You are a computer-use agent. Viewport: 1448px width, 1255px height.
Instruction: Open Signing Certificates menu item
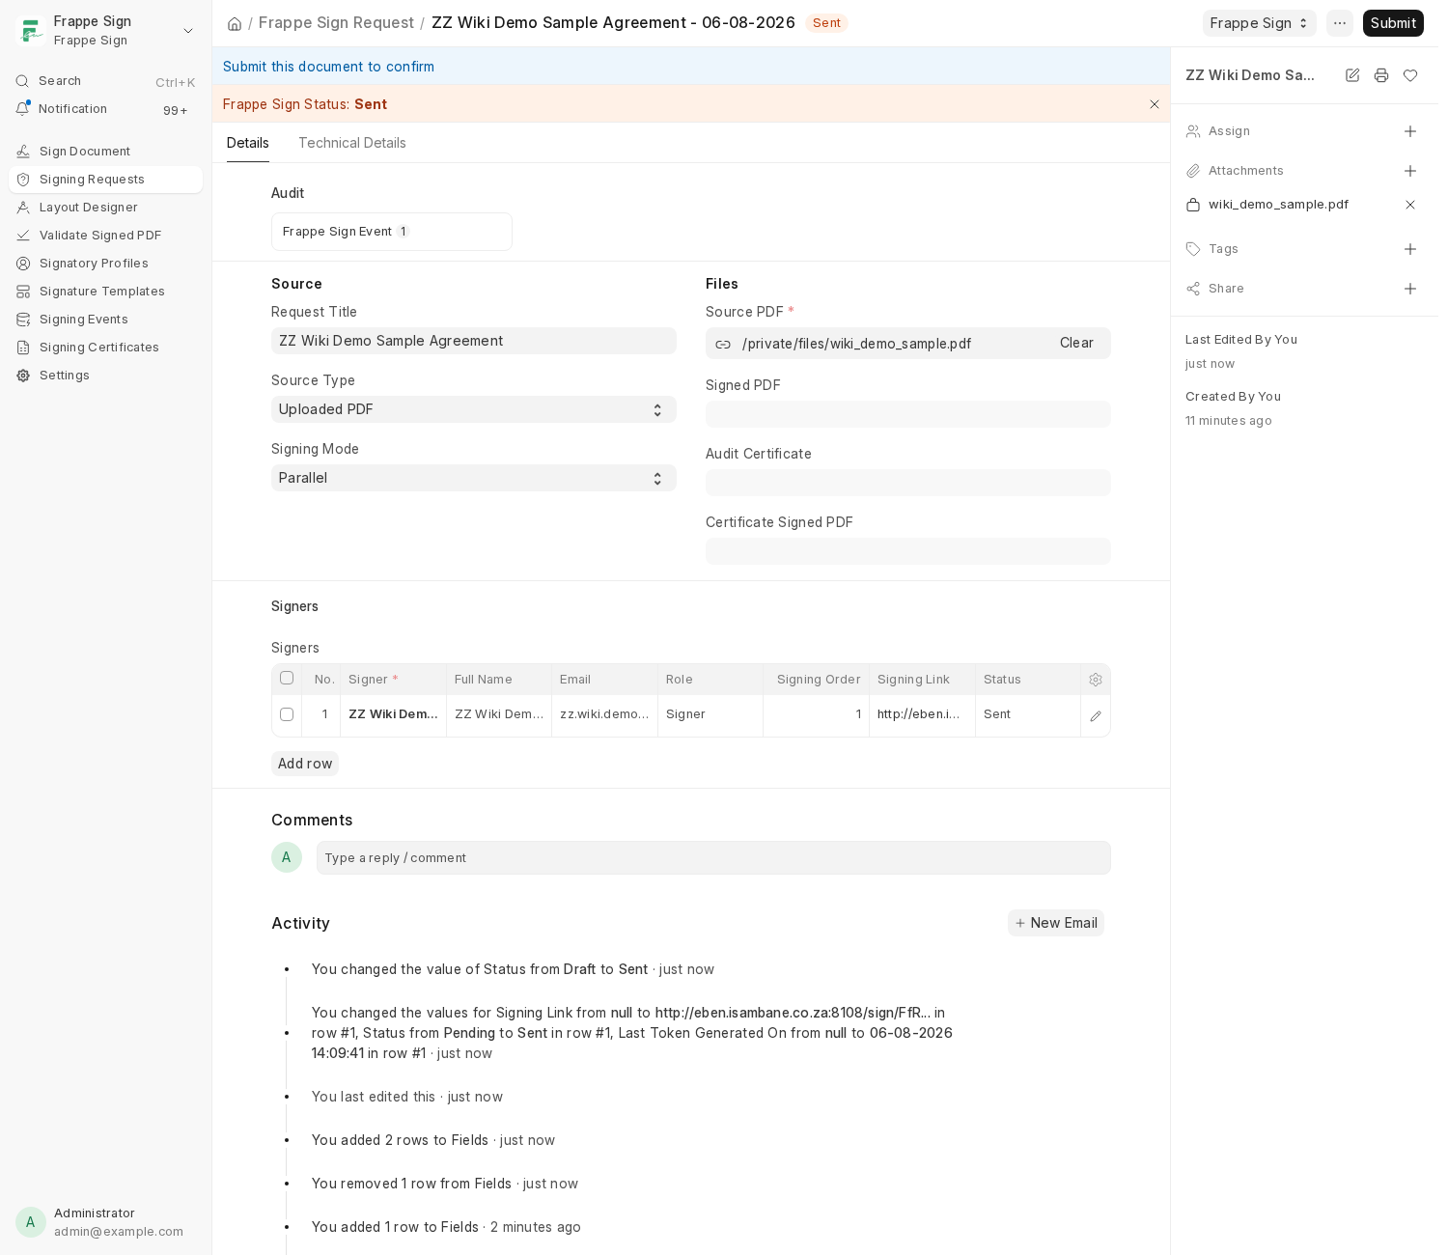click(x=106, y=348)
